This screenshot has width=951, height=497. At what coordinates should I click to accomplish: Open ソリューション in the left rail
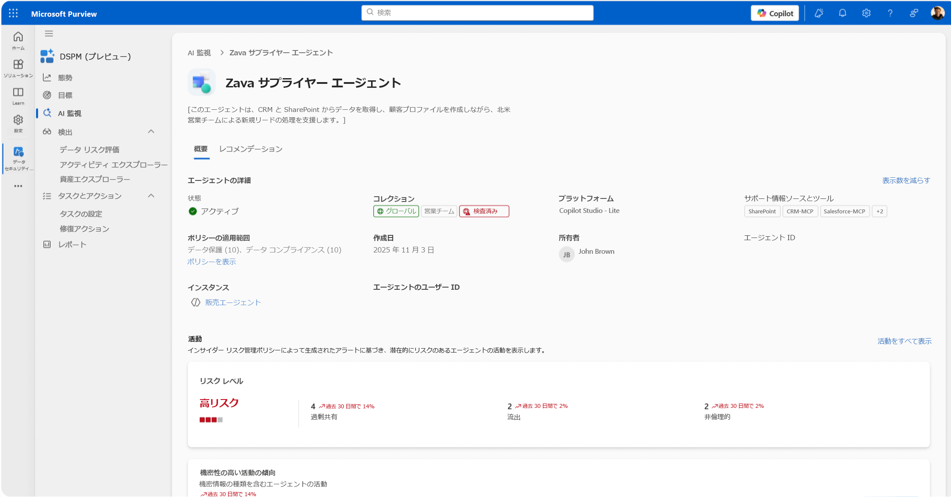click(x=18, y=68)
